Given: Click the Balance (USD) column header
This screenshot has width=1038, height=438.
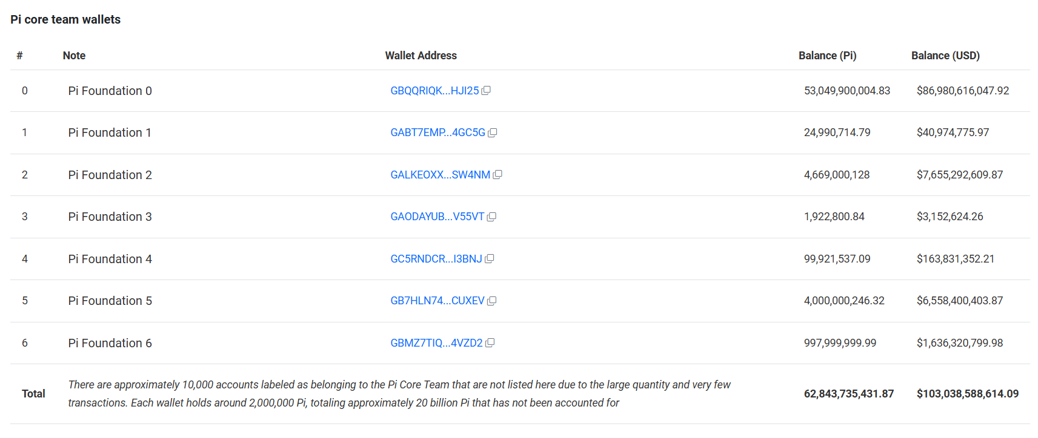Looking at the screenshot, I should [x=945, y=56].
